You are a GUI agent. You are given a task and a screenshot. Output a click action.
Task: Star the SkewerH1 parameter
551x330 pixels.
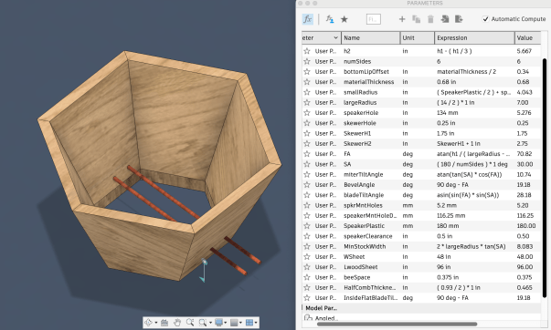click(x=307, y=133)
